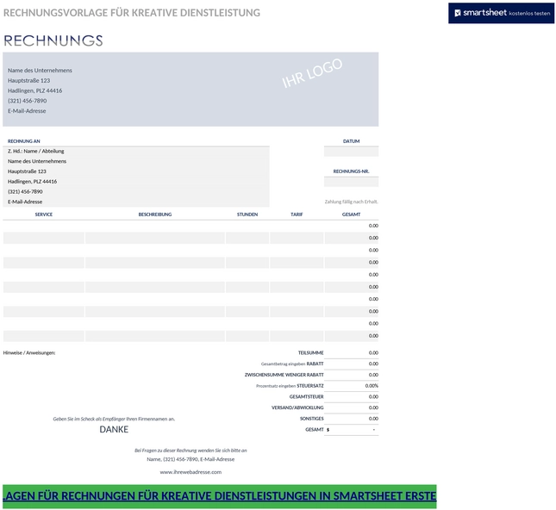The image size is (556, 510).
Task: Click the DANKE text
Action: click(114, 430)
